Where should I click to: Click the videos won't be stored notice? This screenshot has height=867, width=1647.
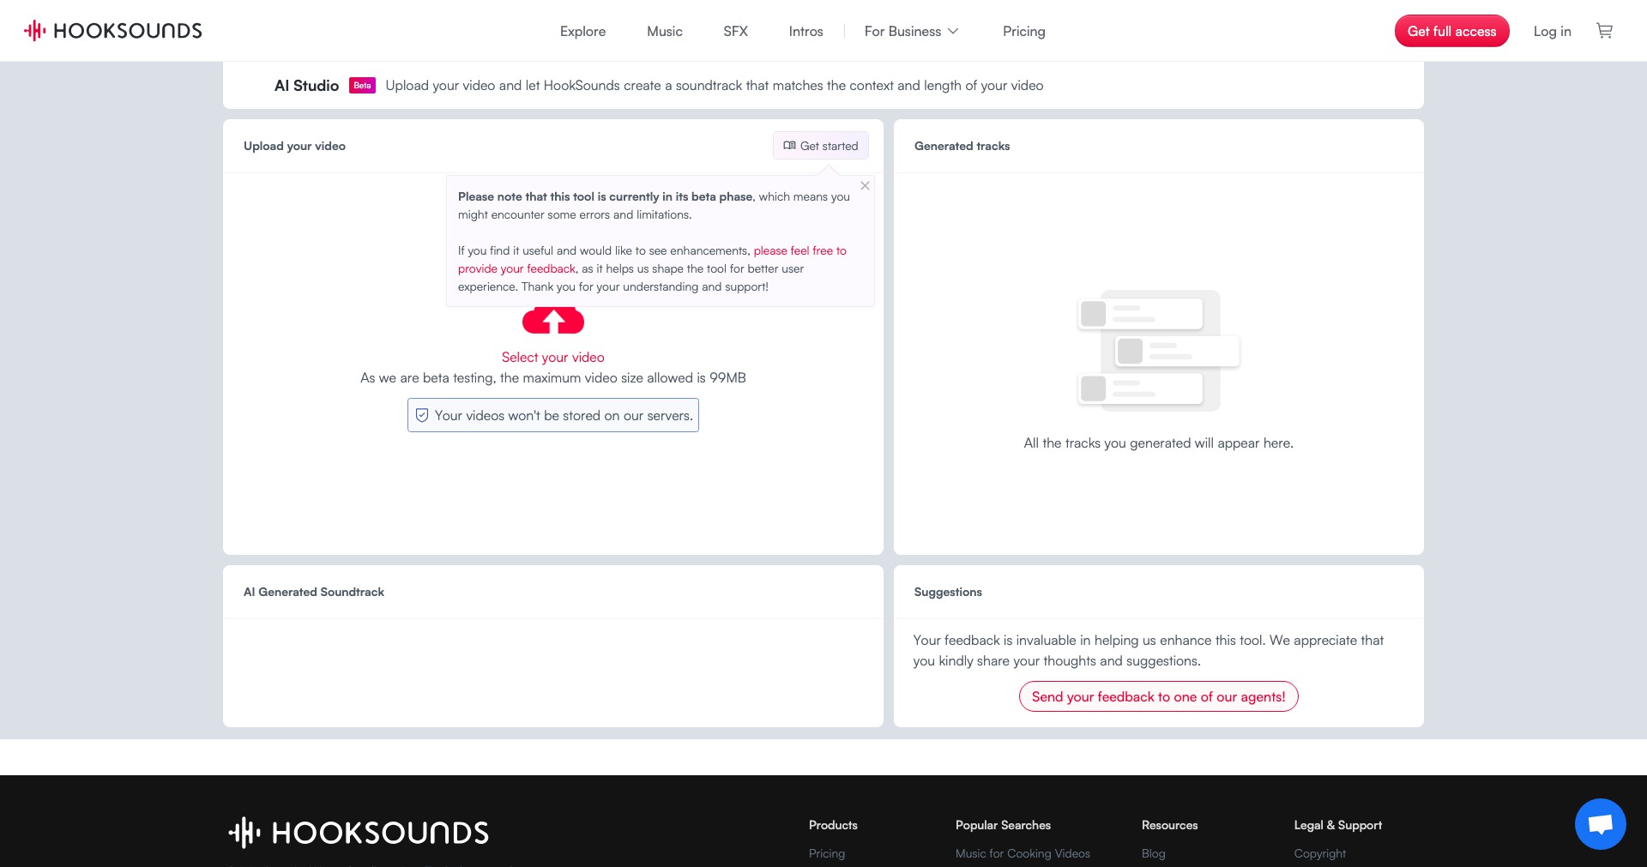pyautogui.click(x=553, y=415)
